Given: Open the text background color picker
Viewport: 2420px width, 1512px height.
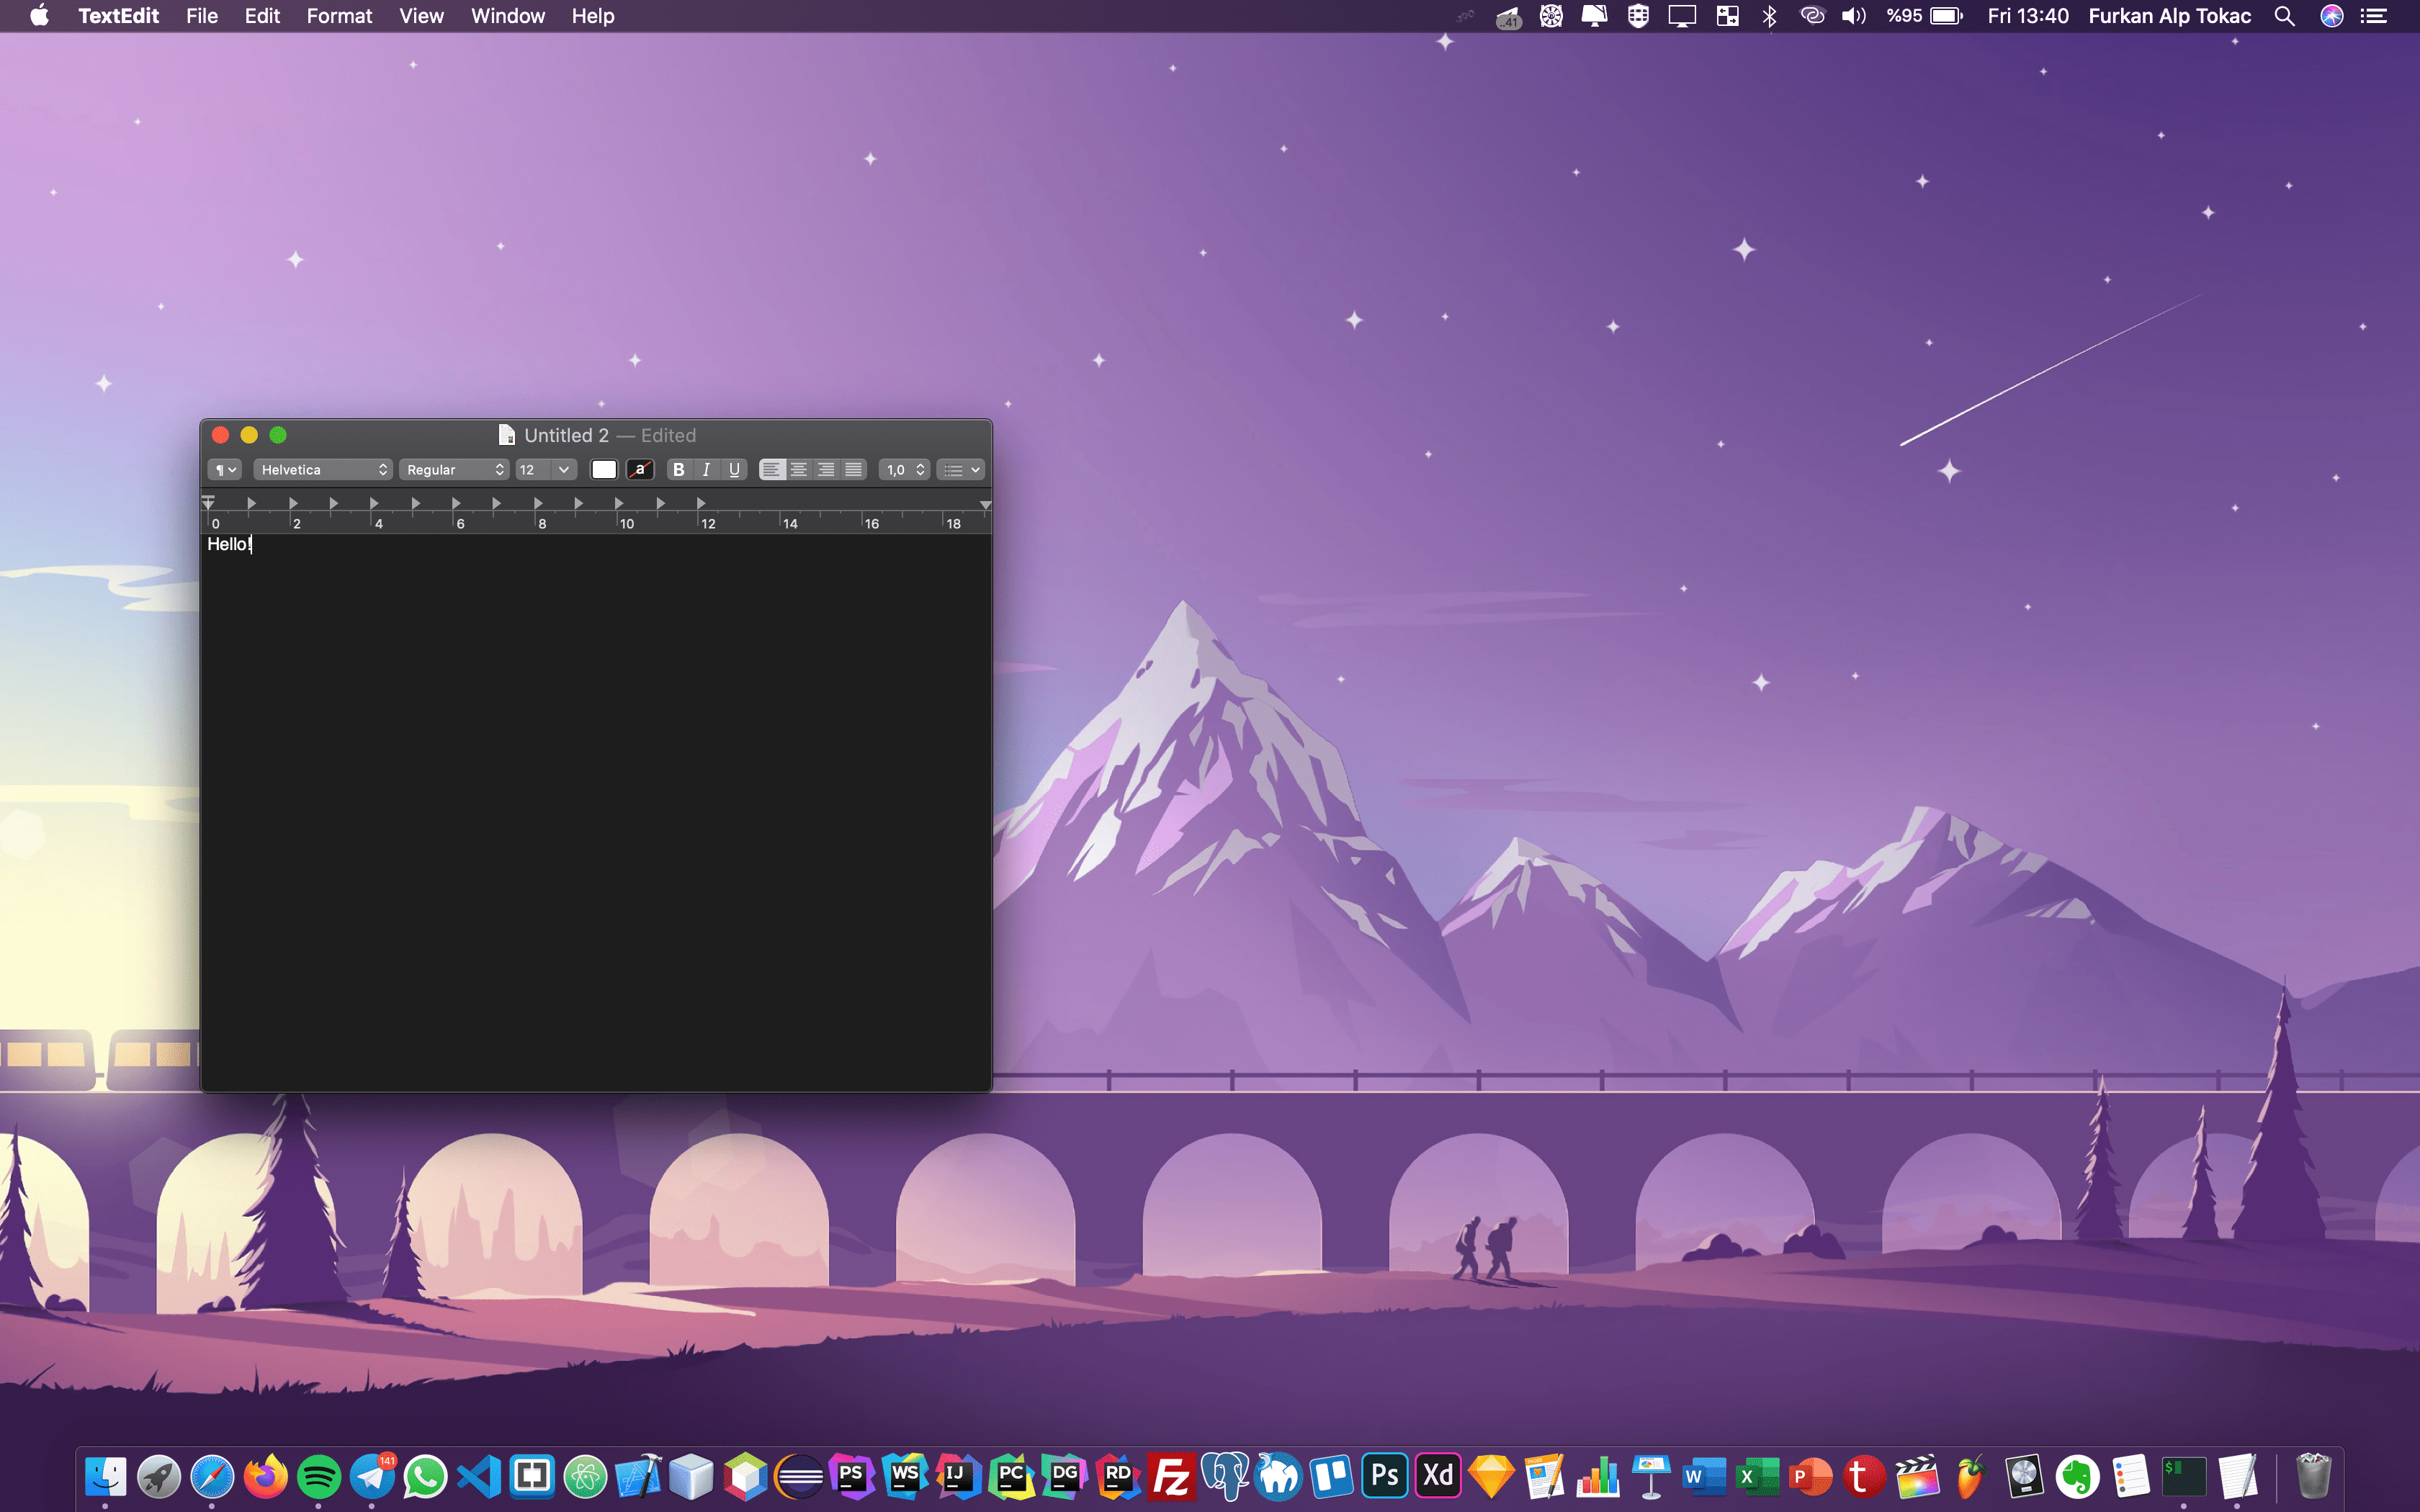Looking at the screenshot, I should point(640,470).
